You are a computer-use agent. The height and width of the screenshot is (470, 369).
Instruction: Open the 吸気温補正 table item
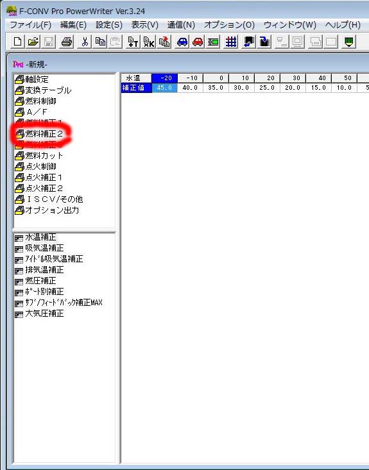(39, 248)
